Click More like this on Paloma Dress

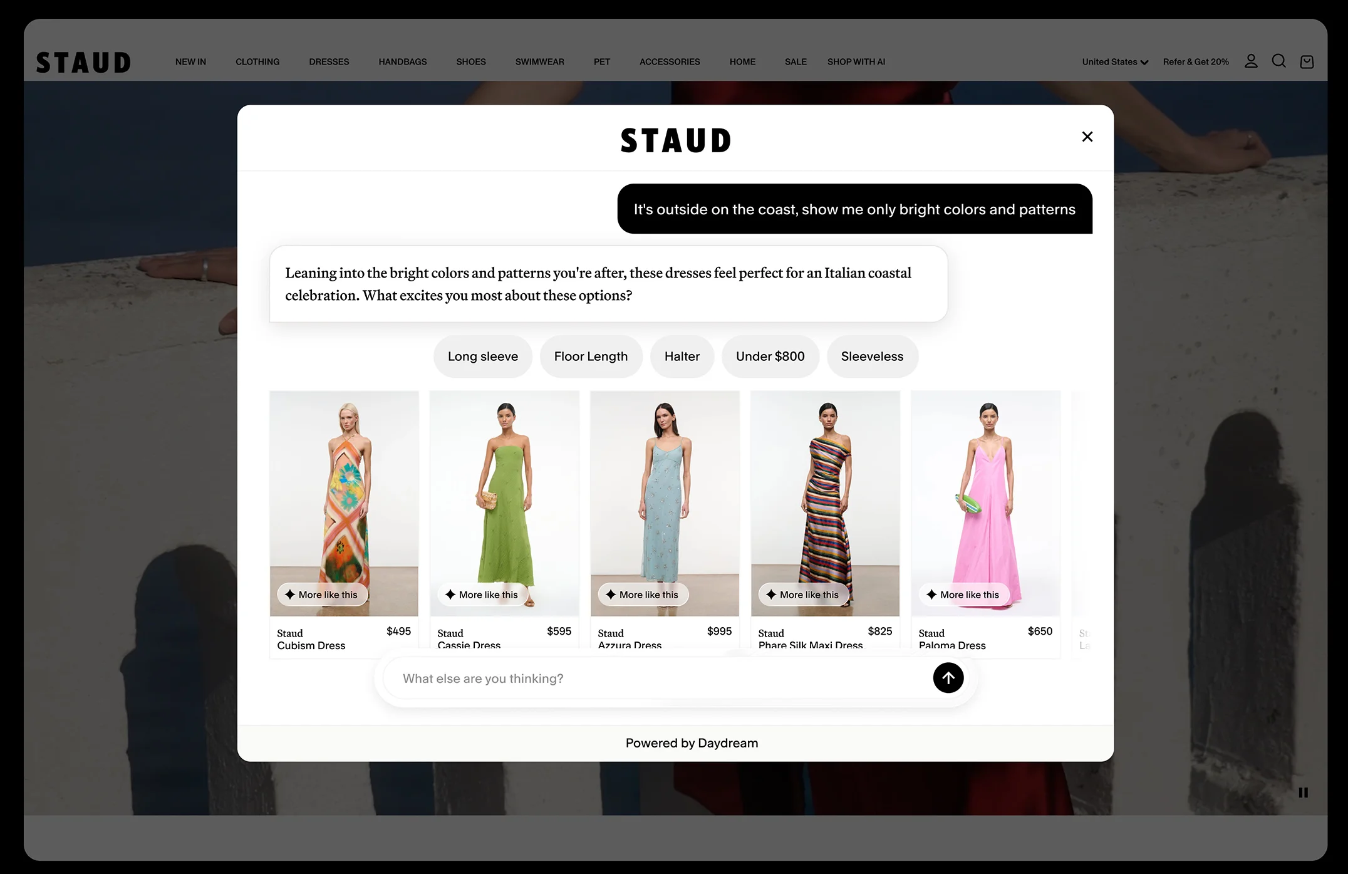pos(963,595)
